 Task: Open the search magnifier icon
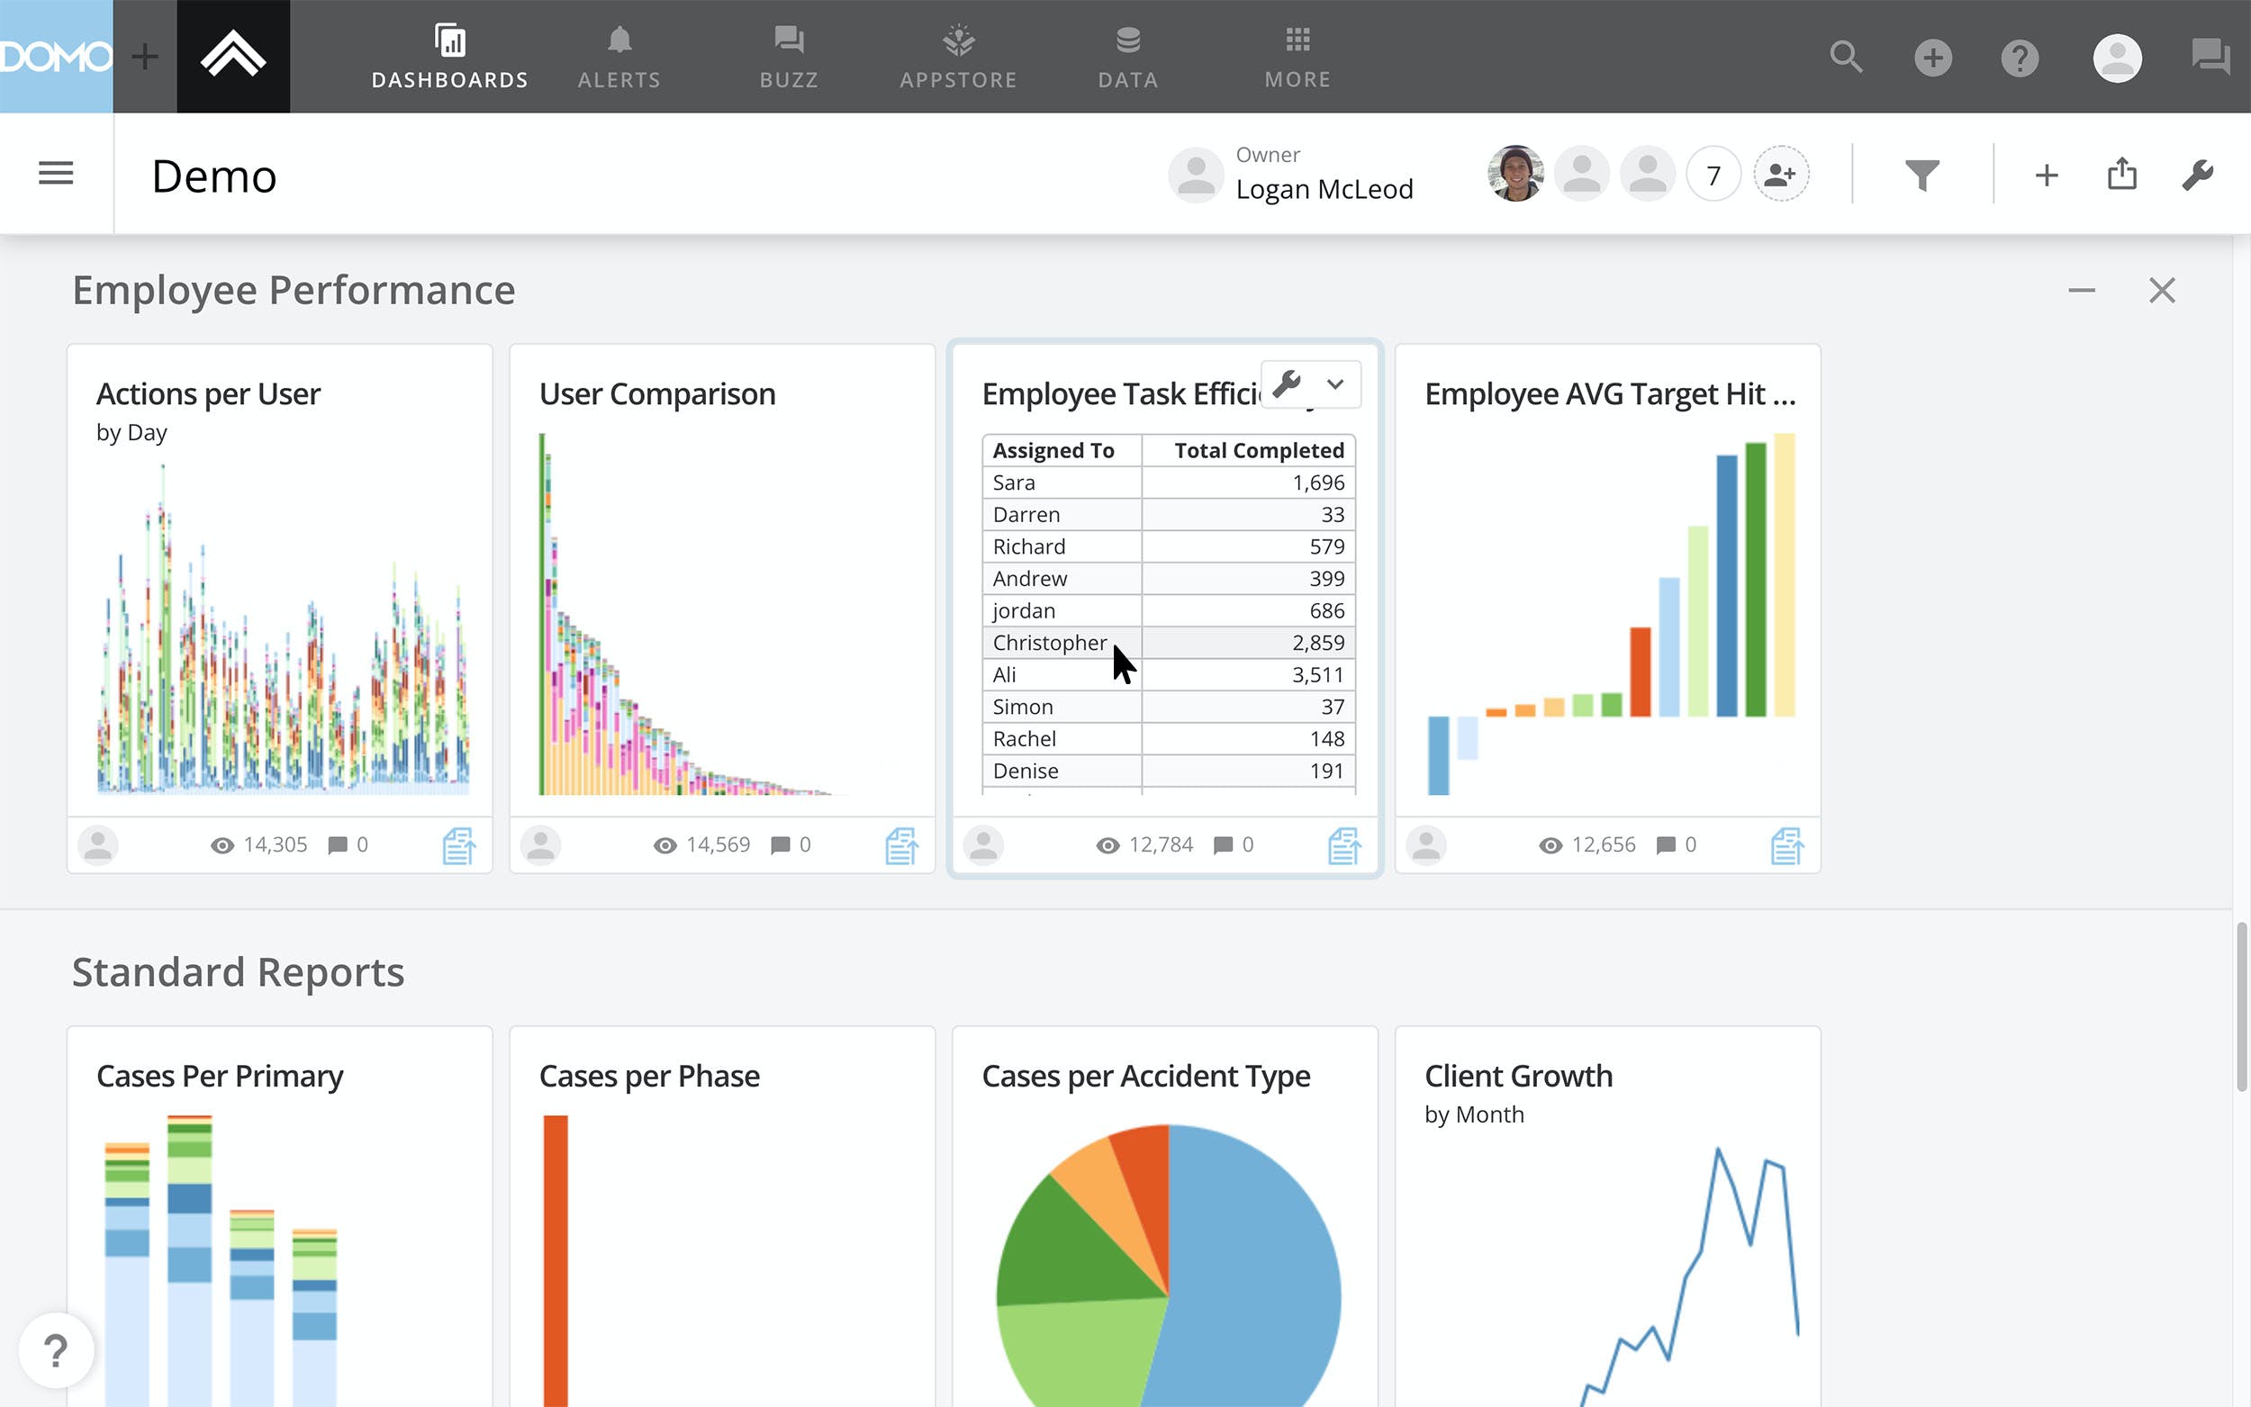(x=1845, y=58)
